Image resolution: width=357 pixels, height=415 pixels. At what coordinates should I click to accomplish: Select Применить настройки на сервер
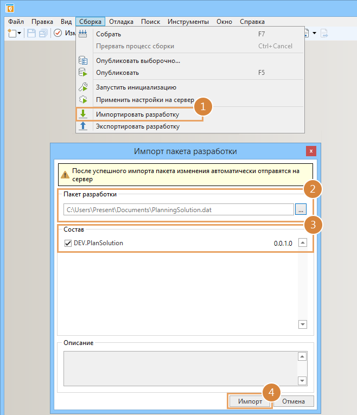145,100
